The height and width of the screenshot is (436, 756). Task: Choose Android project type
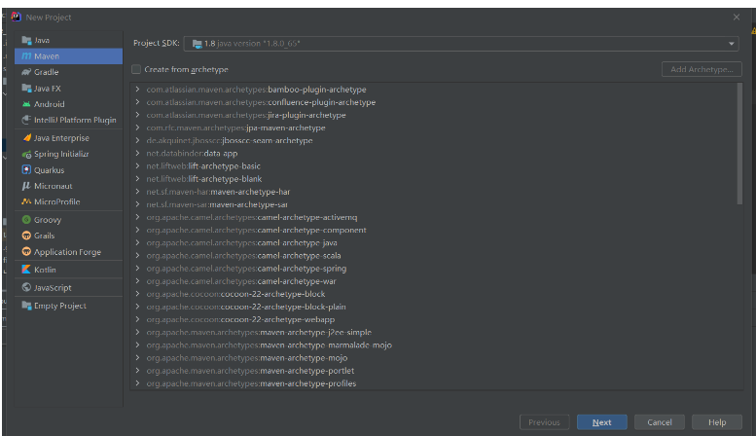68,104
